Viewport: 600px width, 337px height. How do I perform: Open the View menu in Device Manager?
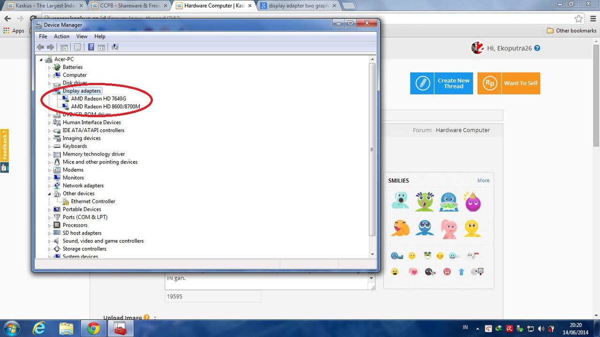click(x=82, y=36)
